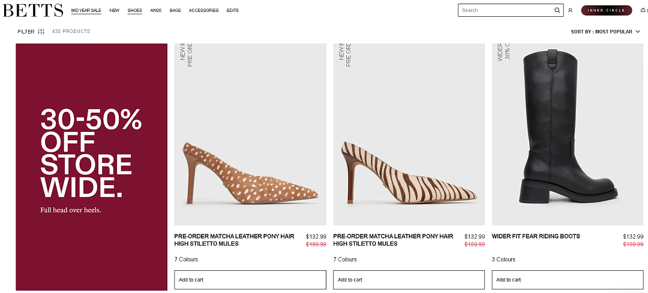
Task: Open the Accessories menu
Action: click(x=204, y=10)
